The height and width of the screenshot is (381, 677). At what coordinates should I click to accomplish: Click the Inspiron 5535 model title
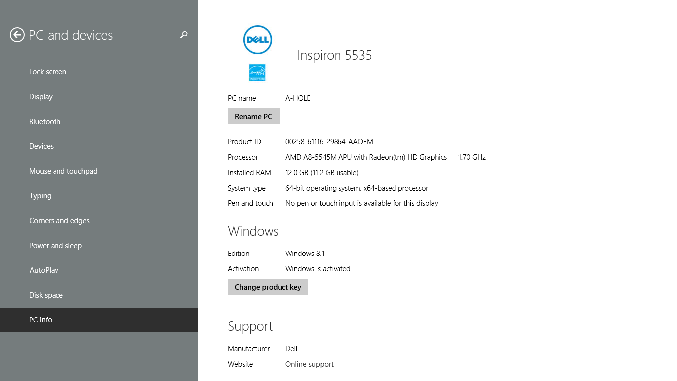tap(335, 55)
